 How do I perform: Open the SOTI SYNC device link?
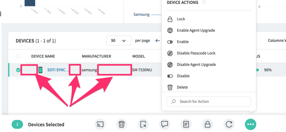click(58, 70)
